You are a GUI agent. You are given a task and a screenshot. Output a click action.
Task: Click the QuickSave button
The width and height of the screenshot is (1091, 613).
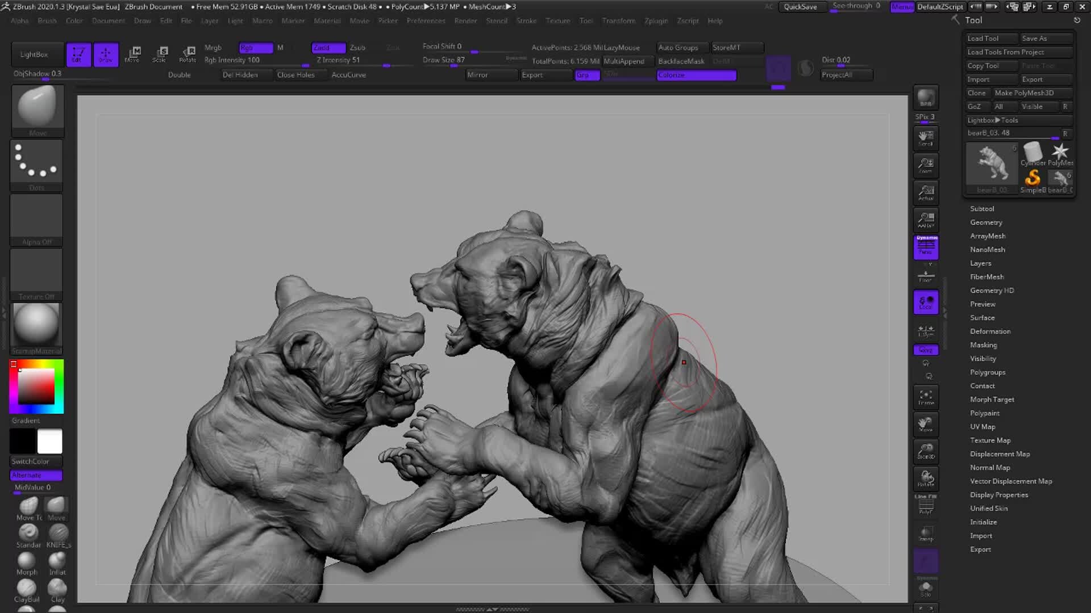[x=802, y=6]
